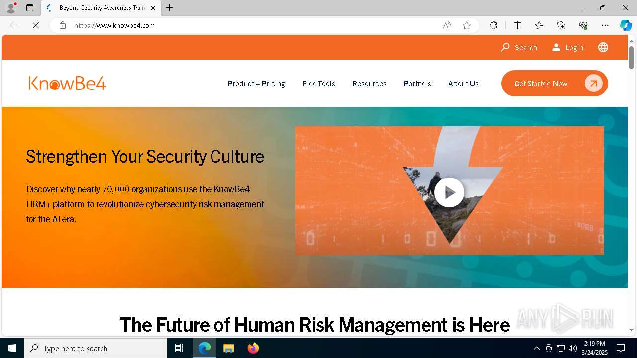
Task: Open Browser essentials icon
Action: [583, 25]
